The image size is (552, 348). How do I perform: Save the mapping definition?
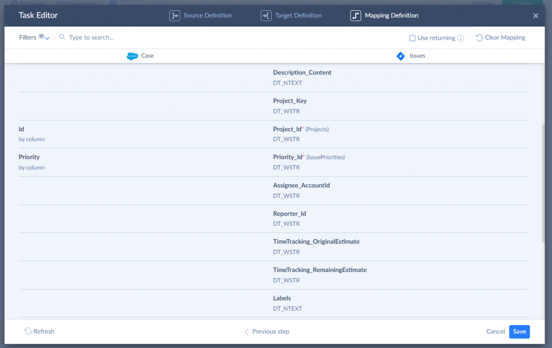(x=519, y=331)
